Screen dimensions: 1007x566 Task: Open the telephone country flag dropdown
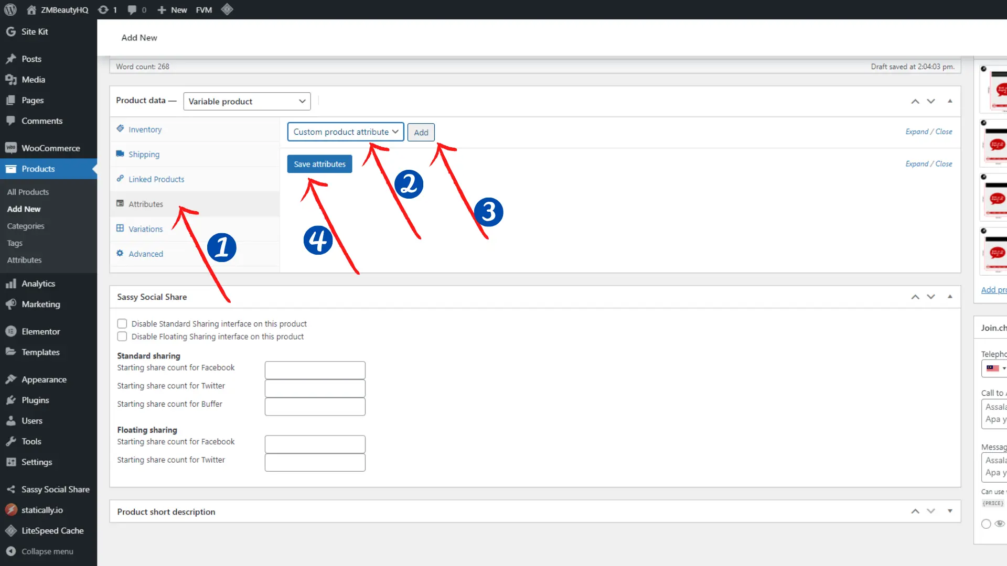(x=996, y=368)
